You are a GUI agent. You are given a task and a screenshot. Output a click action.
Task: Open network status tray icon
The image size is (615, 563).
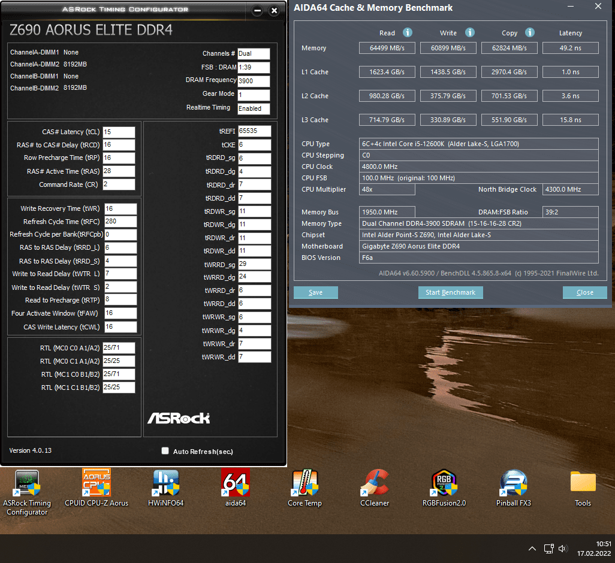pyautogui.click(x=548, y=549)
